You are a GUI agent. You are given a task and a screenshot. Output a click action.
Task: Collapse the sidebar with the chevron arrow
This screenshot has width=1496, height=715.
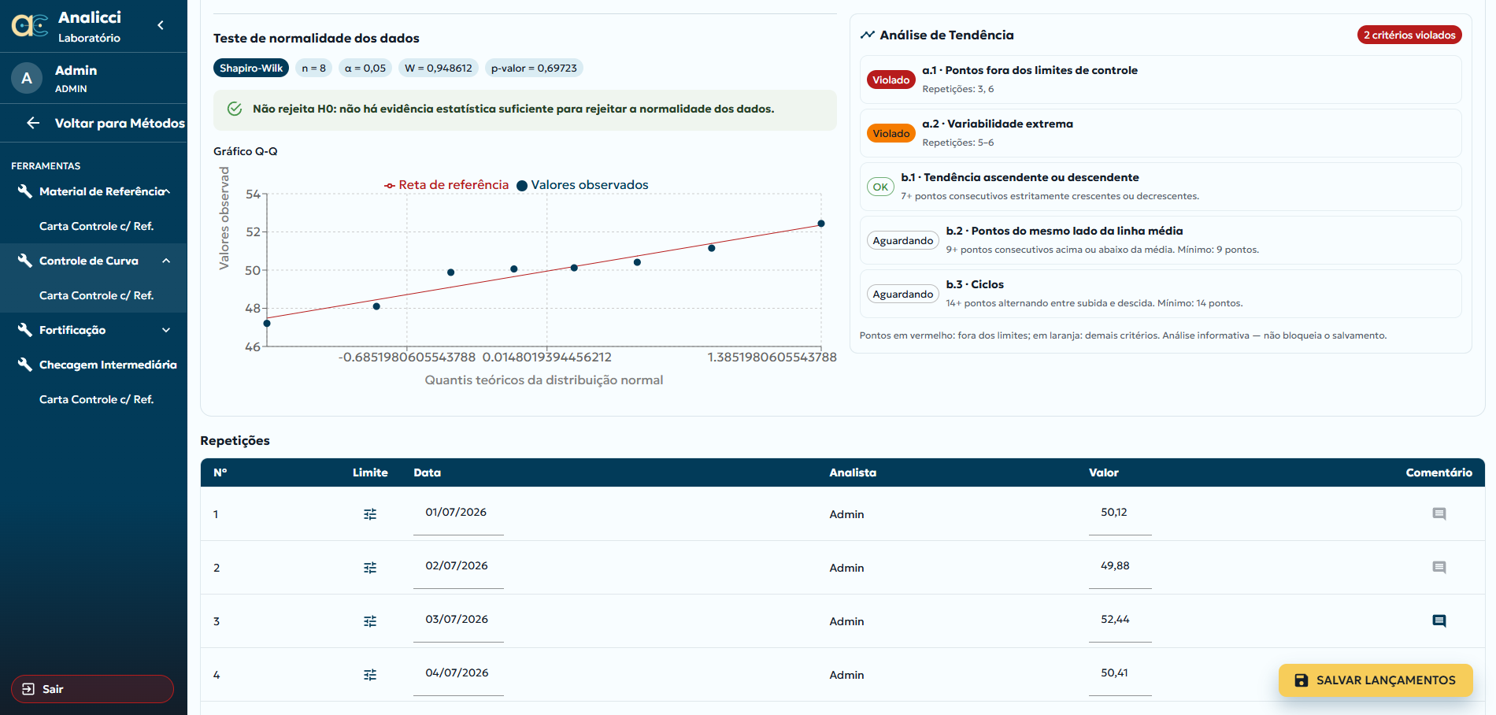point(161,25)
